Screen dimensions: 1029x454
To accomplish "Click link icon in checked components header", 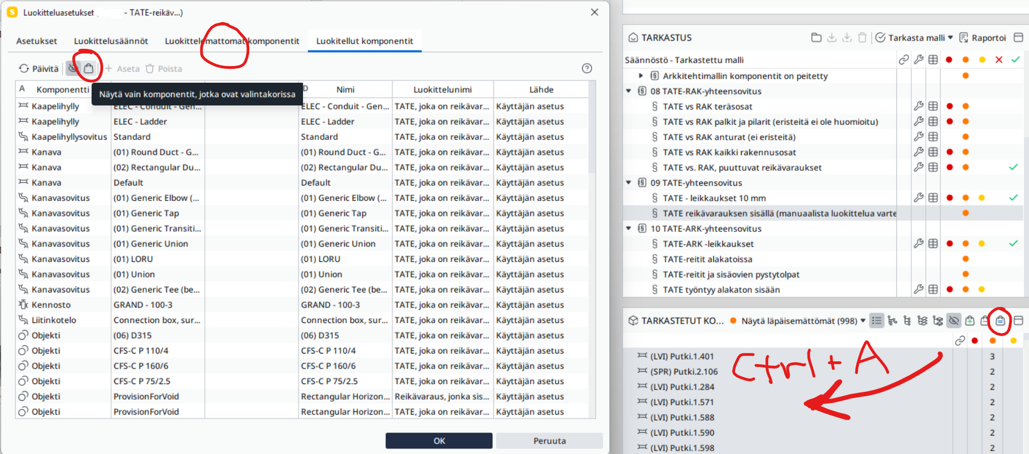I will click(x=960, y=340).
